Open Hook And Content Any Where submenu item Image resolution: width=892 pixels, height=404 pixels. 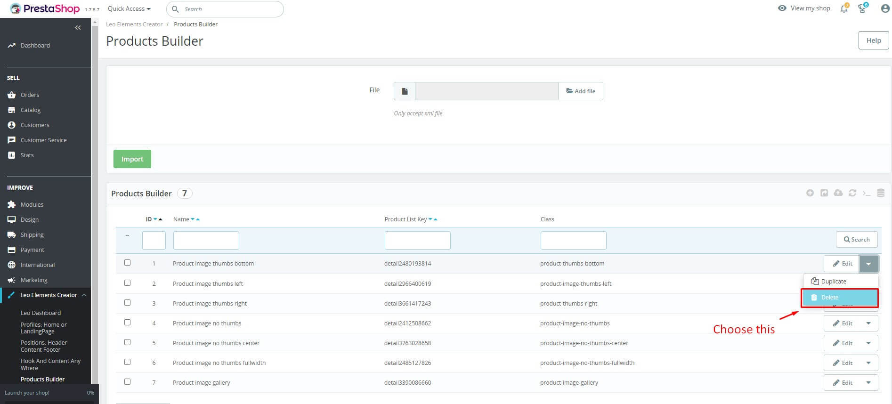[50, 364]
